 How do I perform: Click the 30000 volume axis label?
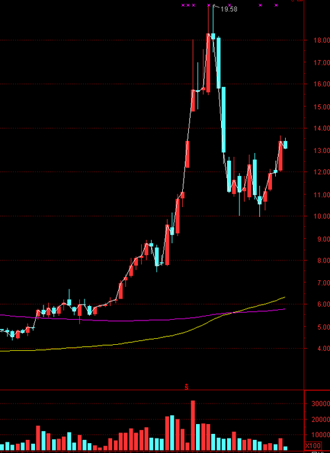[321, 404]
